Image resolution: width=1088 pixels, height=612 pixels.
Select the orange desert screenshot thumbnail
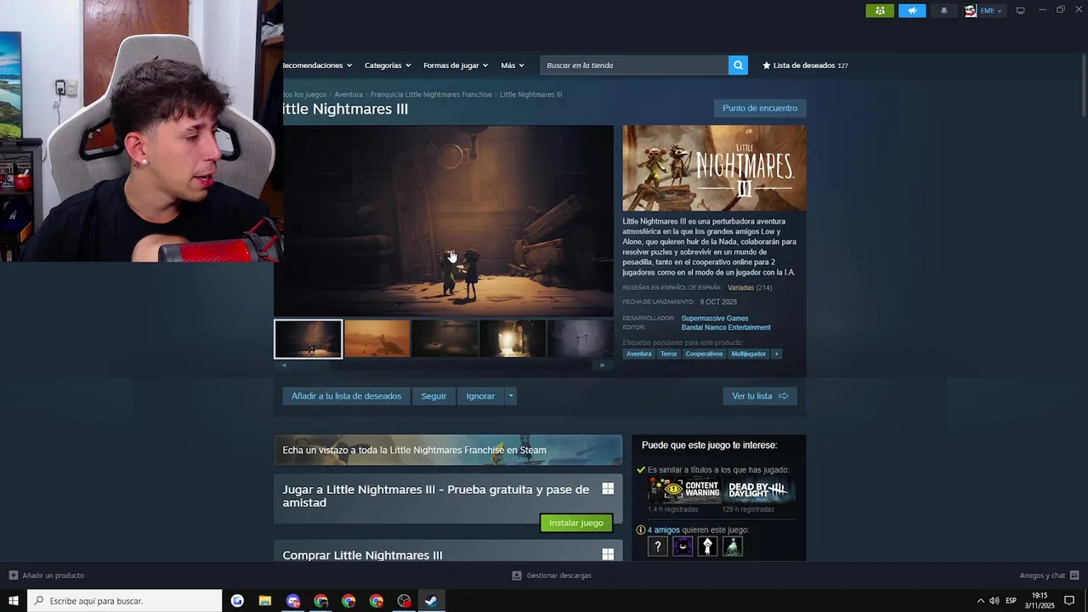click(x=377, y=339)
